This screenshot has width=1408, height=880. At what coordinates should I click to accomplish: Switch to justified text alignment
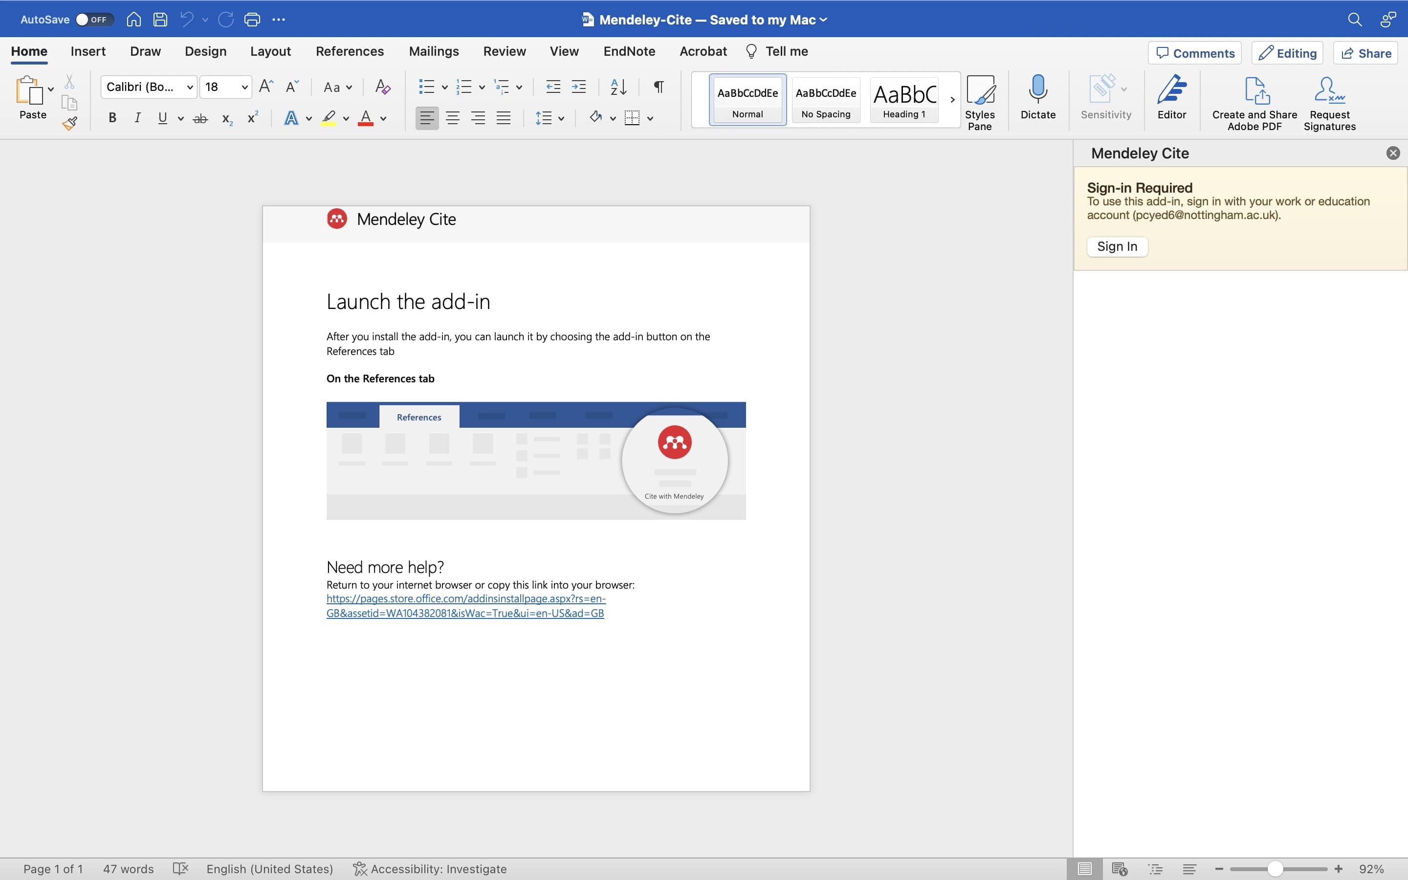pos(503,118)
